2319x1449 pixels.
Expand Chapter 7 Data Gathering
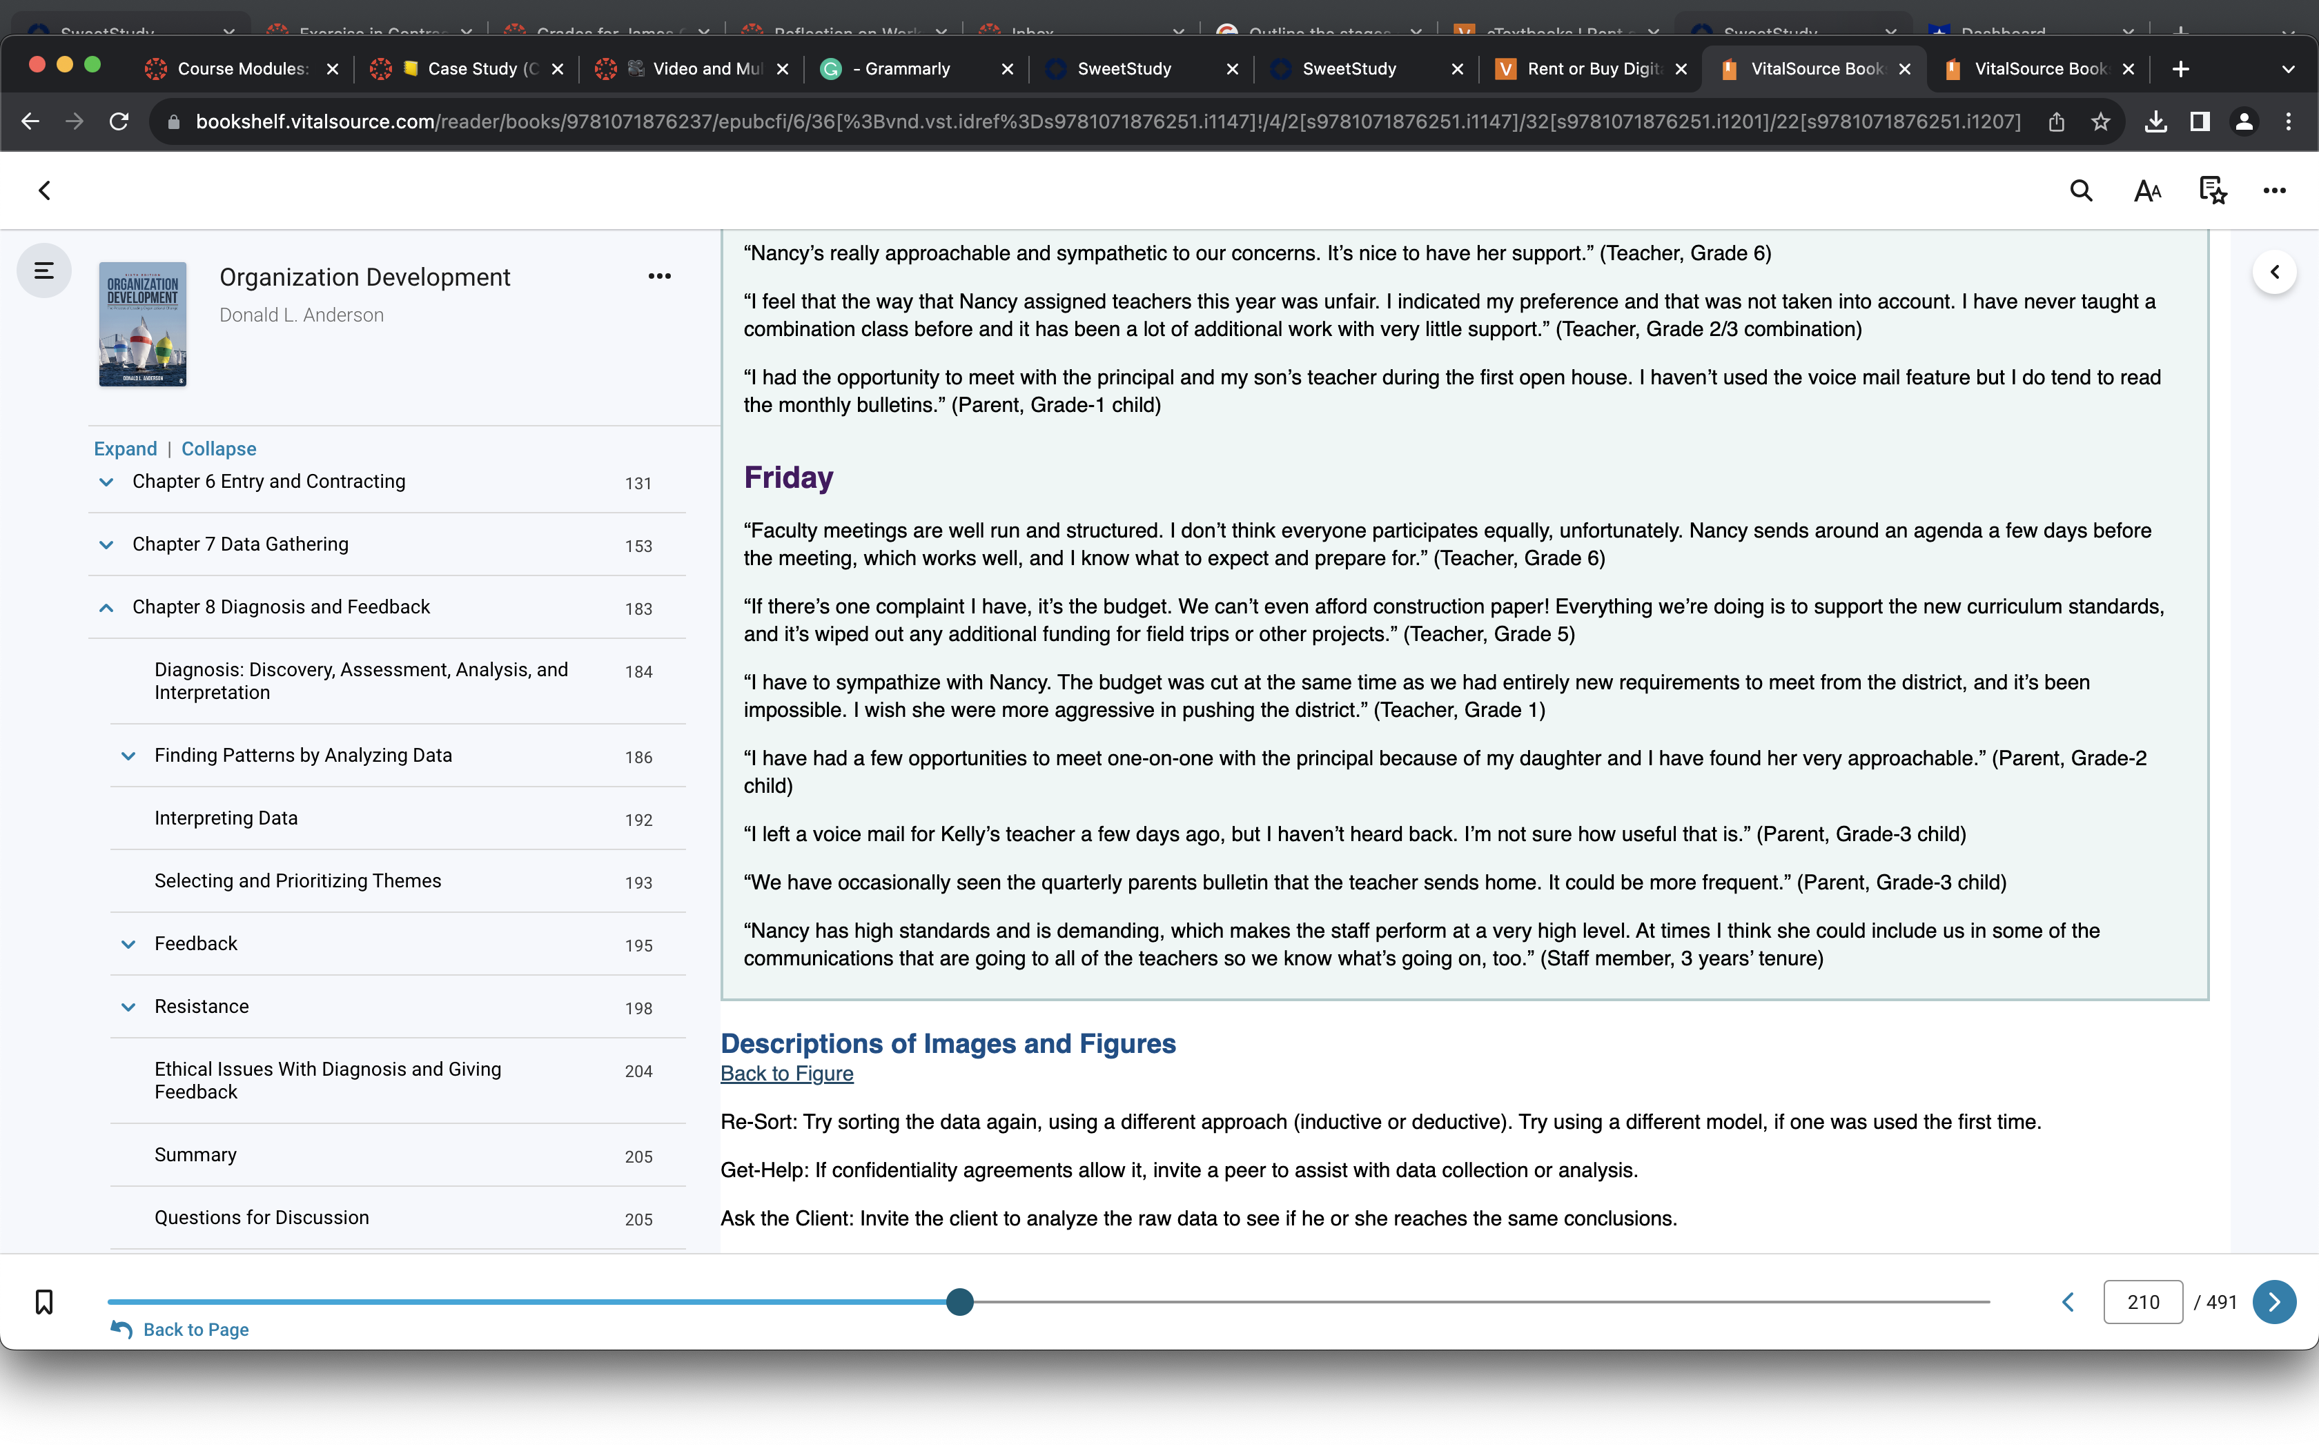tap(106, 544)
